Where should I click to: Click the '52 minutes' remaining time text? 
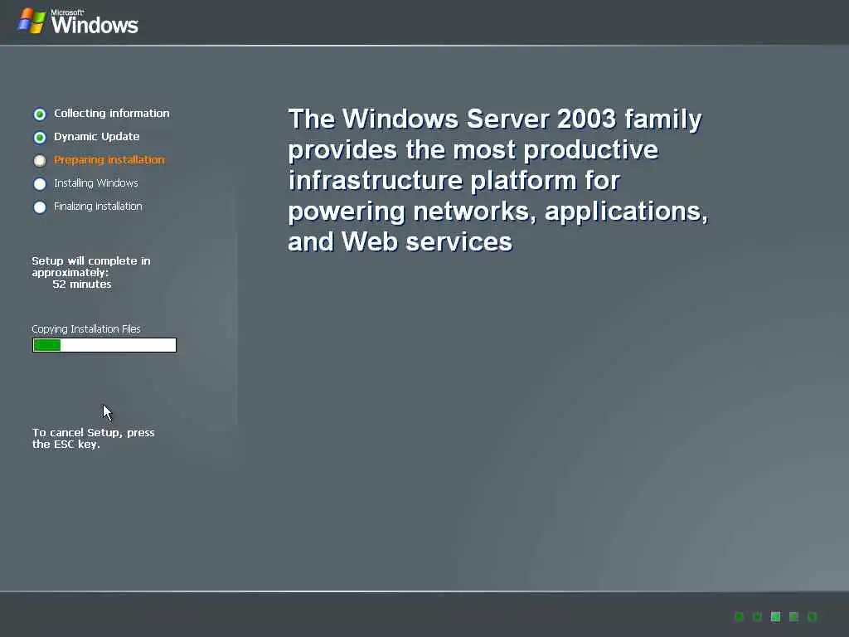pyautogui.click(x=82, y=284)
